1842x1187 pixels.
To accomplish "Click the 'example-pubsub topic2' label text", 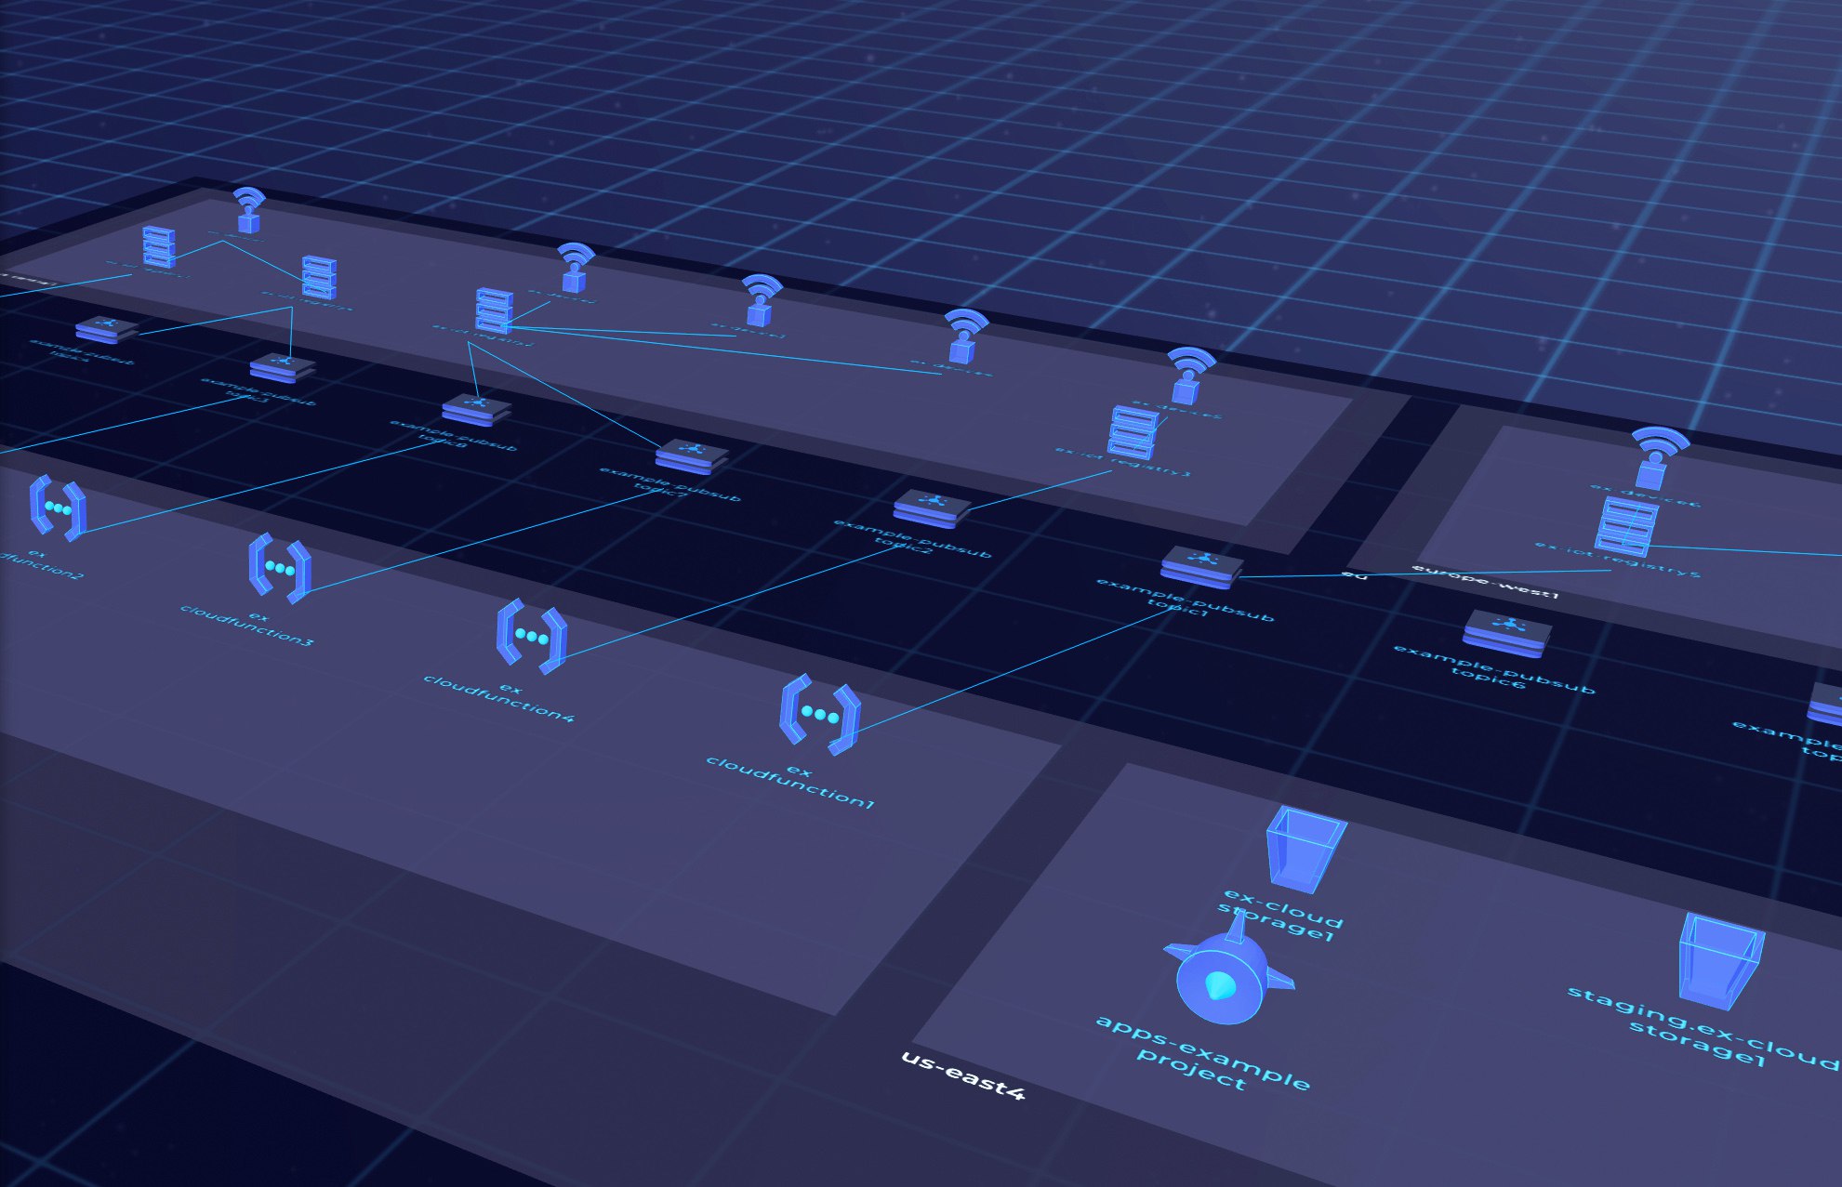I will pos(911,539).
